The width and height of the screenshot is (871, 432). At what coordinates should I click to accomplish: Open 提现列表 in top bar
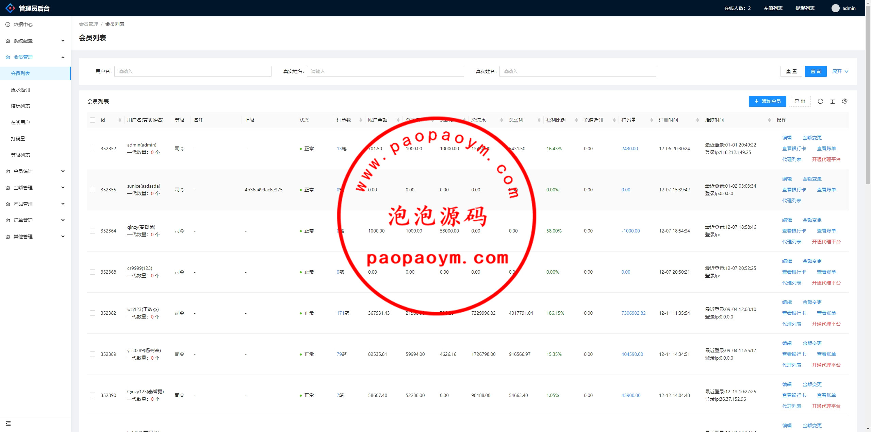[805, 8]
